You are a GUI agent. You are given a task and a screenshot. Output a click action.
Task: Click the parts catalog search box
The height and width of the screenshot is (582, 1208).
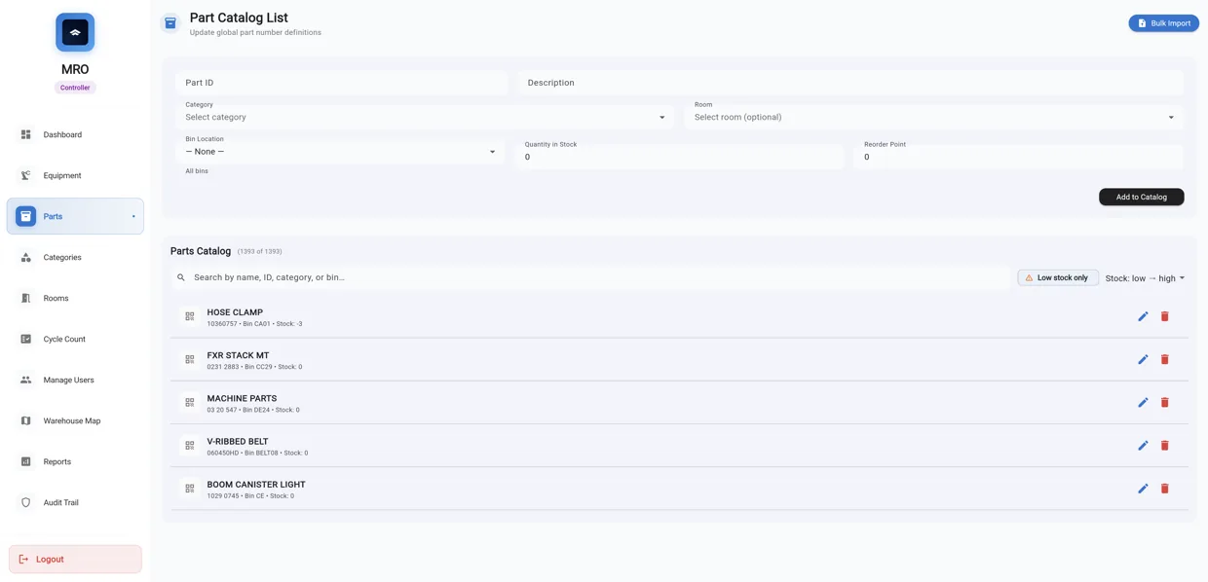coord(592,277)
